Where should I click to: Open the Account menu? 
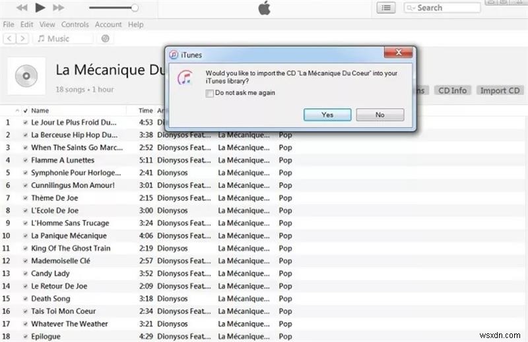coord(108,24)
